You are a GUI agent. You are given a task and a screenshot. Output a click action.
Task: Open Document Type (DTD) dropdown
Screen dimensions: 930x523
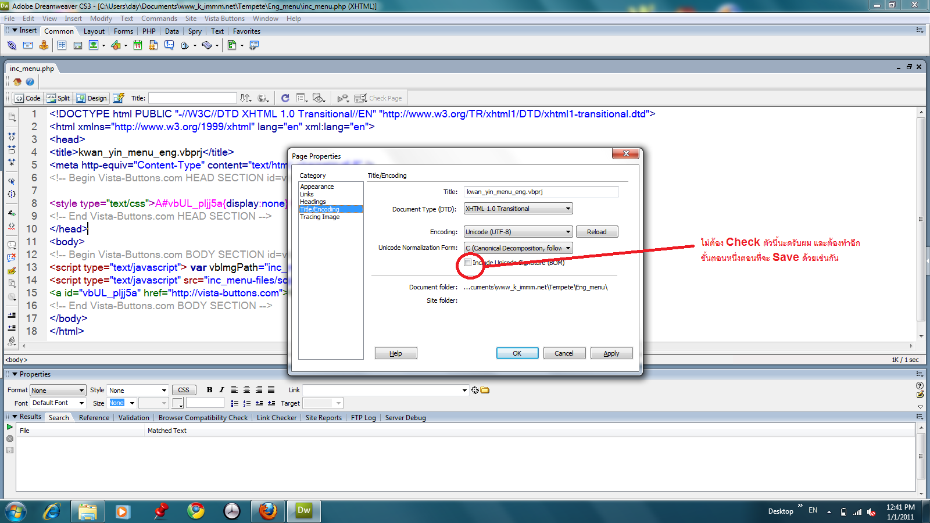[518, 209]
